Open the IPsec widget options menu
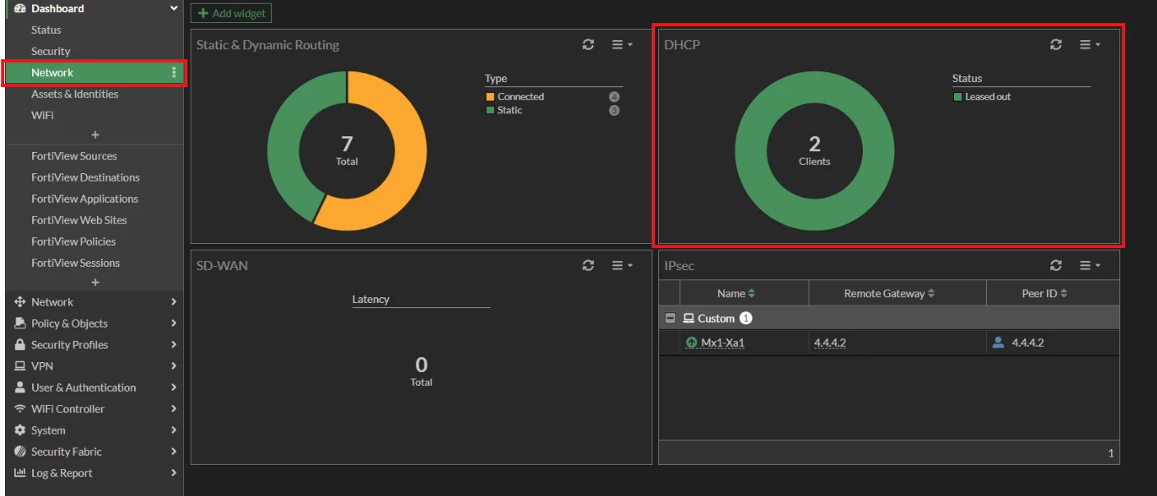 (1090, 265)
